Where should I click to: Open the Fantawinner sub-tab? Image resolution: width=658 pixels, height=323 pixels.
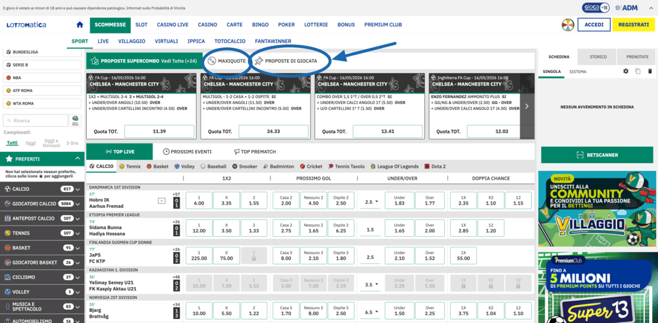point(273,41)
